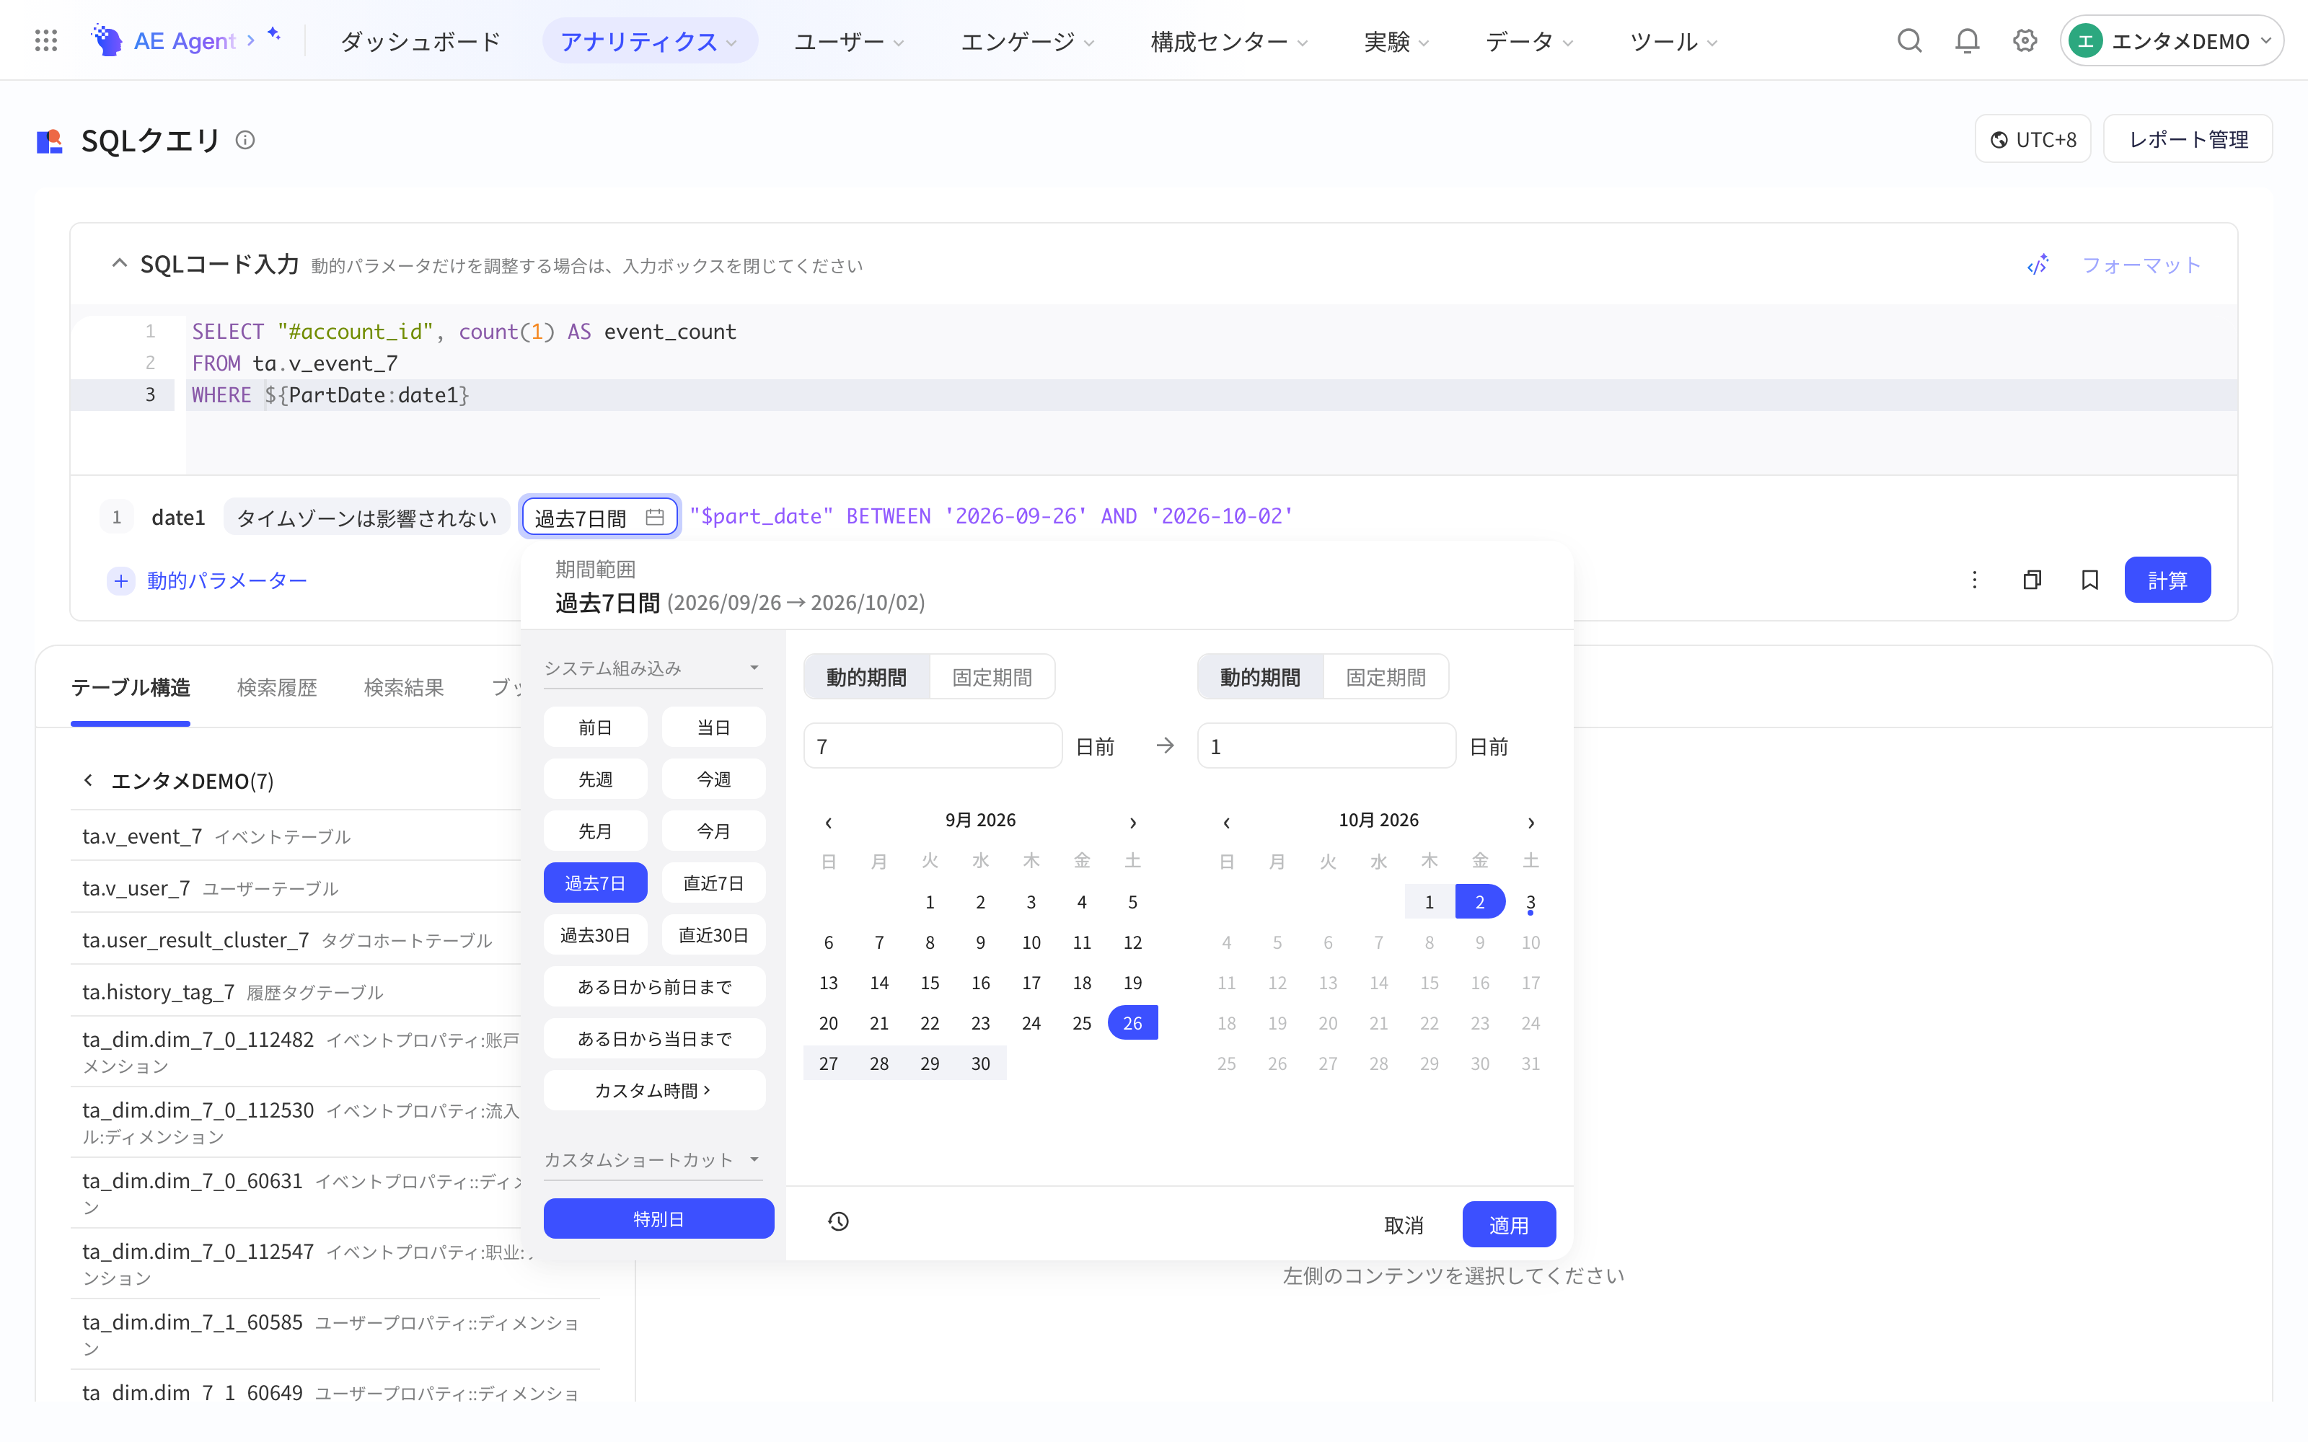Screen dimensions: 2308x1442
Task: Click the bookmark icon next to 計算
Action: [x=2089, y=580]
